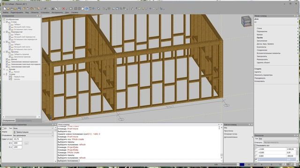
Task: Click the zoom magnifier toolbar icon
Action: coord(113,9)
